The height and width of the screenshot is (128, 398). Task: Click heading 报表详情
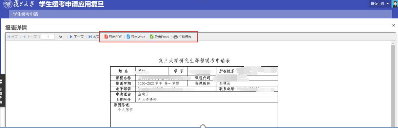tap(16, 28)
